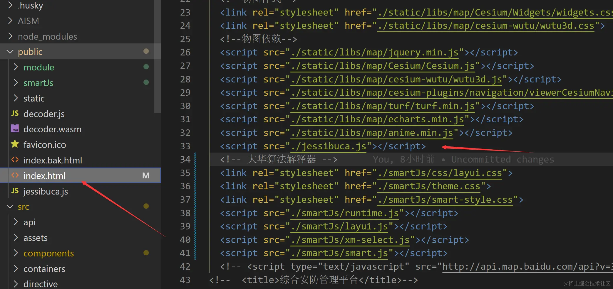Select the node_modules folder name

coord(47,36)
